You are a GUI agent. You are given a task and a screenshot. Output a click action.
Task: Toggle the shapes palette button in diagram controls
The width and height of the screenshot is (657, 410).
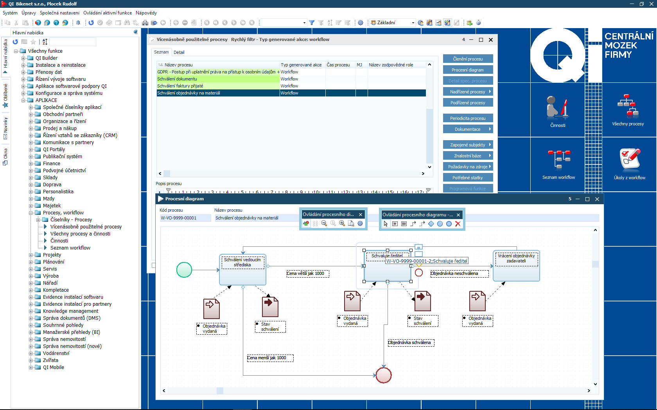[x=306, y=223]
